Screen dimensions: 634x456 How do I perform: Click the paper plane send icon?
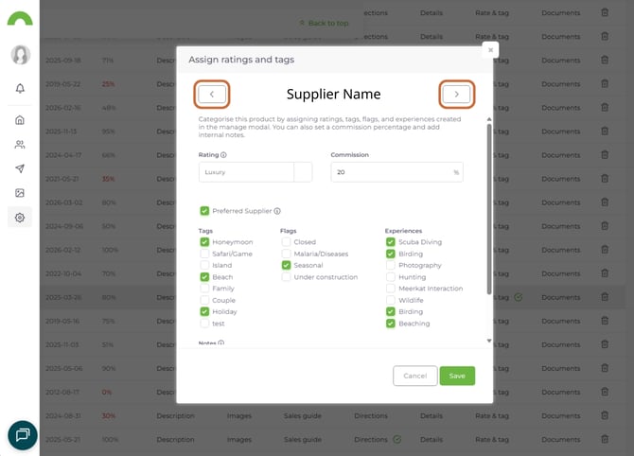(20, 168)
